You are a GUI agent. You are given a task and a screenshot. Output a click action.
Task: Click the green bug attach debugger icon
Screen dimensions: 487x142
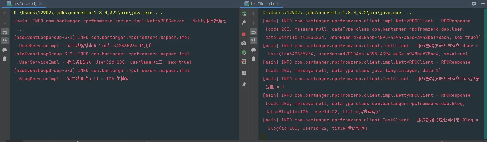pos(244,52)
